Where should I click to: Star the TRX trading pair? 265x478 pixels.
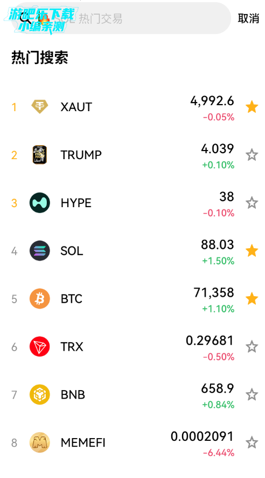tap(252, 346)
